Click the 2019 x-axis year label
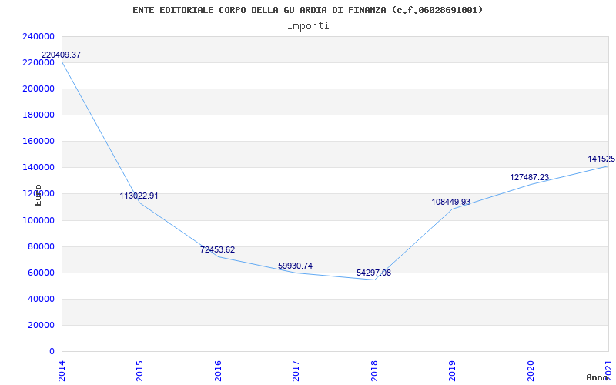The image size is (616, 385). tap(453, 370)
